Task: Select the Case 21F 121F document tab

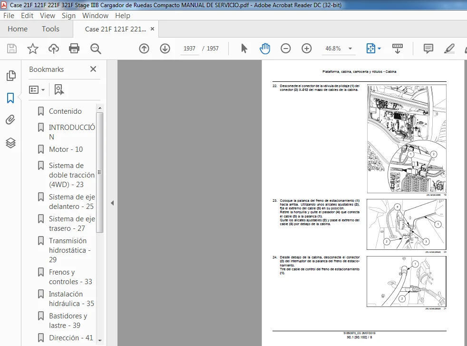Action: coord(116,29)
